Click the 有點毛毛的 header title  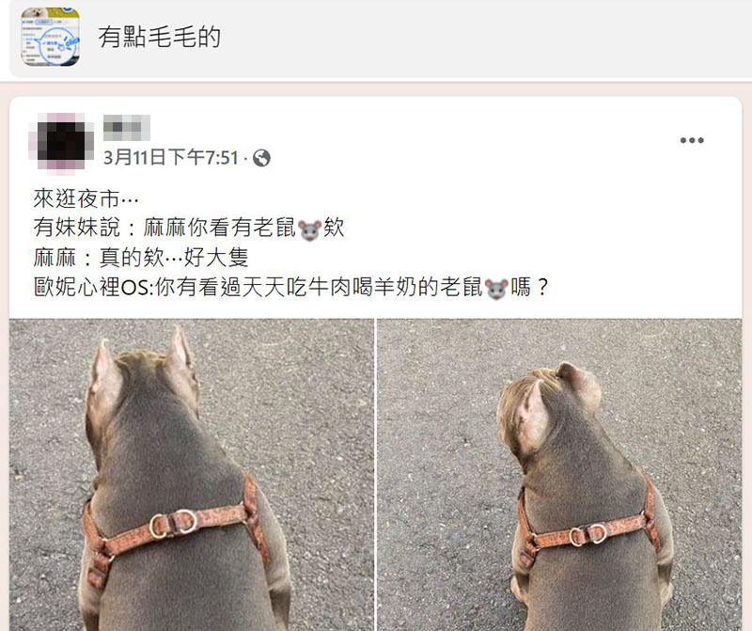click(x=159, y=37)
